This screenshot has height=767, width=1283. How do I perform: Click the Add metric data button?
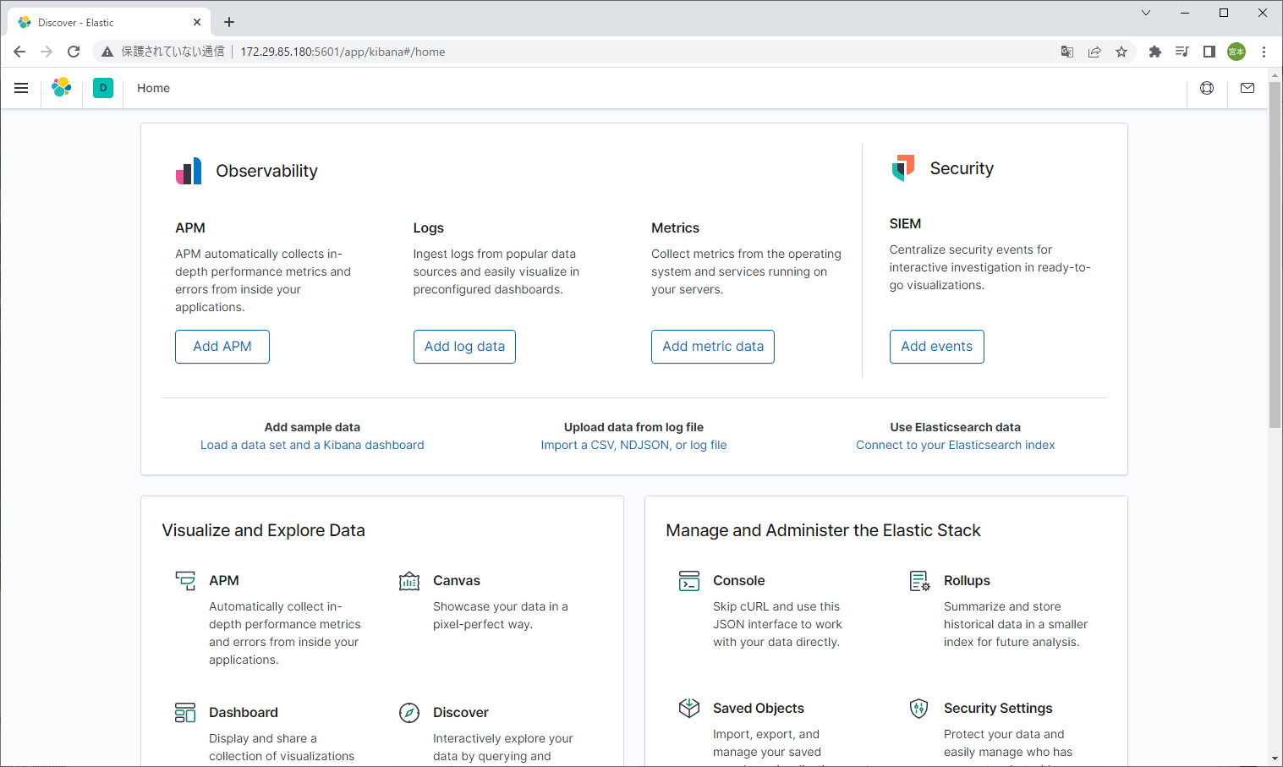pos(712,347)
